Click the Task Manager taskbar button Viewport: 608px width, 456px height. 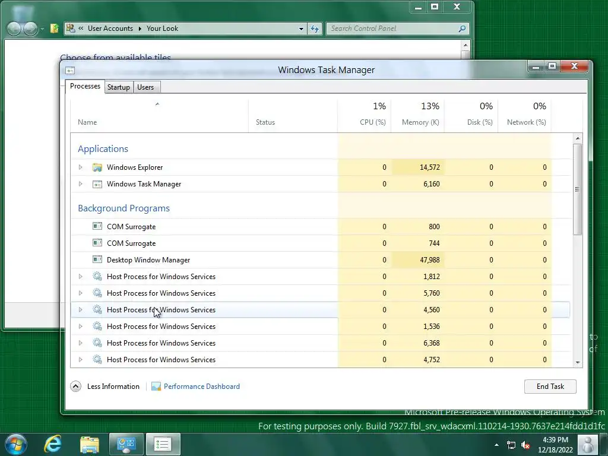(x=163, y=444)
